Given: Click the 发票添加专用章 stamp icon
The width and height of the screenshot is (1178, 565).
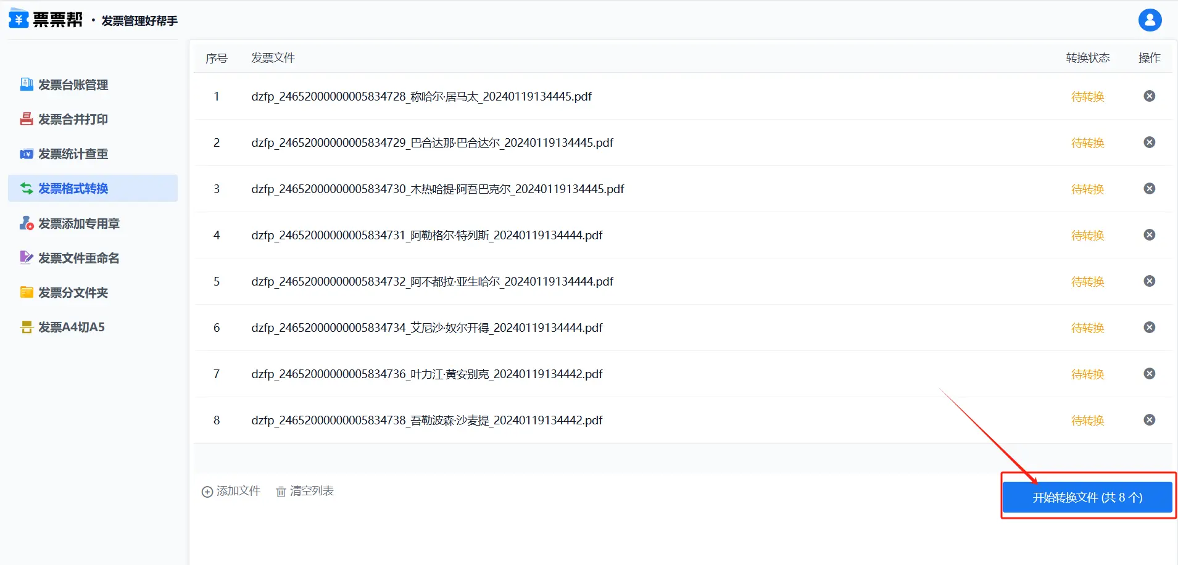Looking at the screenshot, I should (27, 223).
